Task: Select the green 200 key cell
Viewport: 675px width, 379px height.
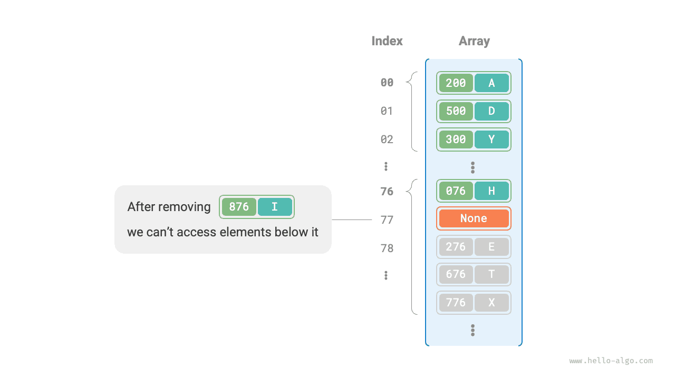Action: (x=456, y=83)
